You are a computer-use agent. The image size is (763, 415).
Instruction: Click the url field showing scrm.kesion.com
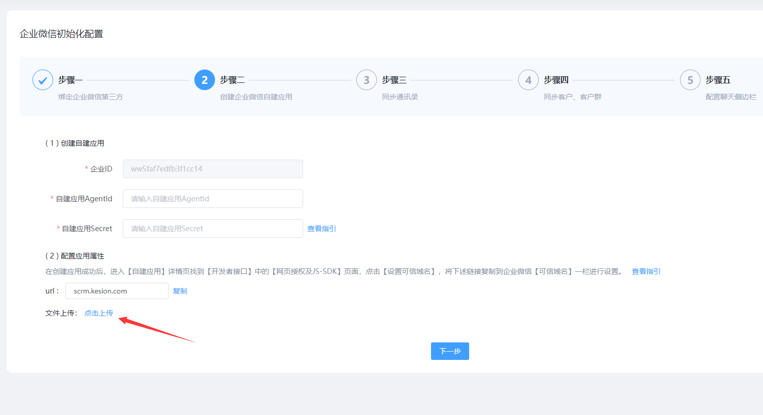coord(117,291)
